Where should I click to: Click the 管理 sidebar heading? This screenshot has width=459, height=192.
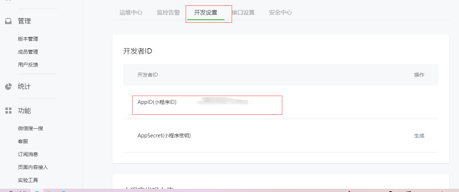pos(24,21)
